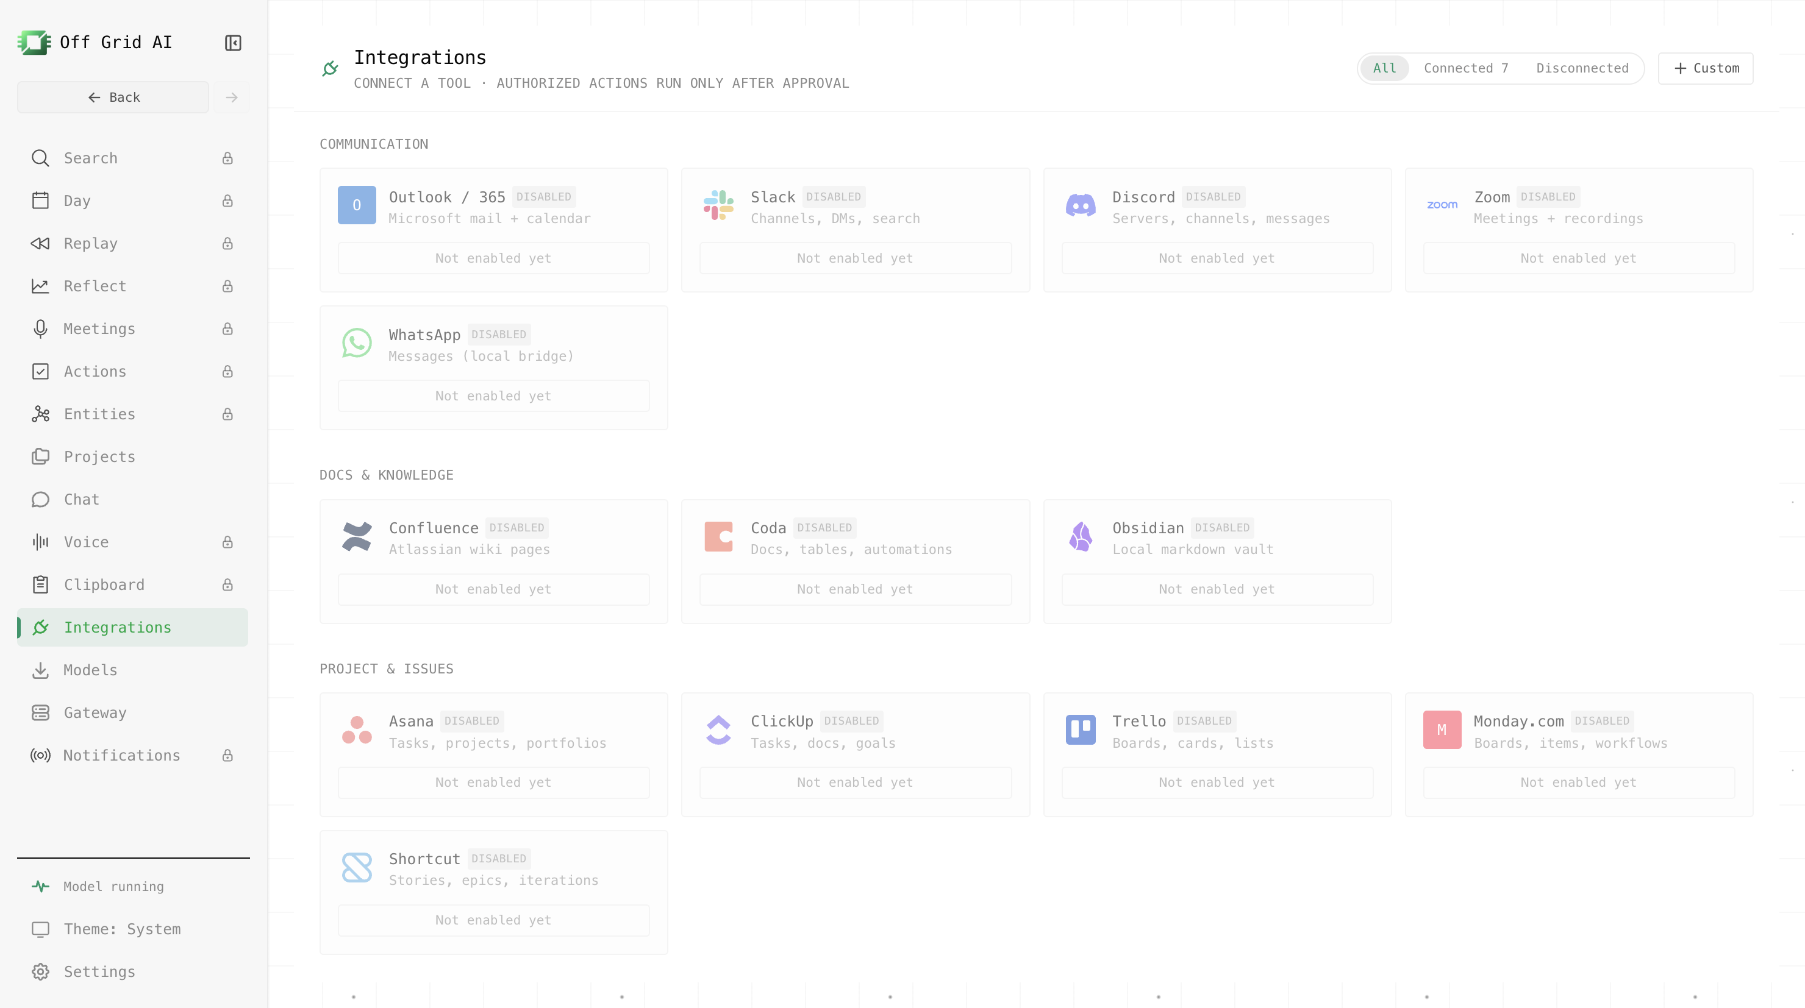Click the WhatsApp logo icon
1805x1008 pixels.
(357, 343)
